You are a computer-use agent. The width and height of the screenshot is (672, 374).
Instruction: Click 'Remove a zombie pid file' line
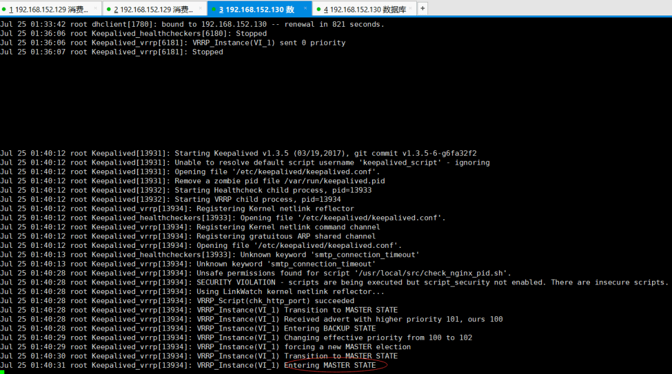[192, 181]
